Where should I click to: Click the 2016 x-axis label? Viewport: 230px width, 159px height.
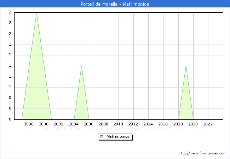click(x=163, y=124)
